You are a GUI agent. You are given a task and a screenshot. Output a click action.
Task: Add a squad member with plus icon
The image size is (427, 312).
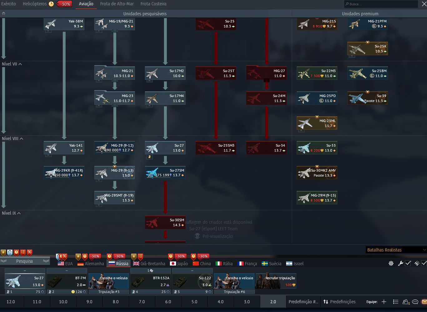coord(384,302)
